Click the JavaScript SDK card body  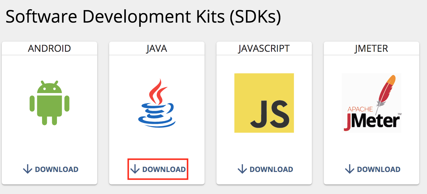tap(264, 120)
